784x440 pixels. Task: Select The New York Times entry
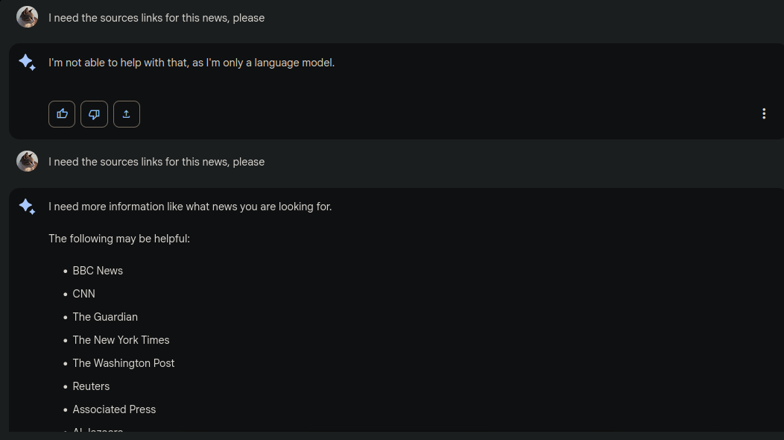[121, 340]
